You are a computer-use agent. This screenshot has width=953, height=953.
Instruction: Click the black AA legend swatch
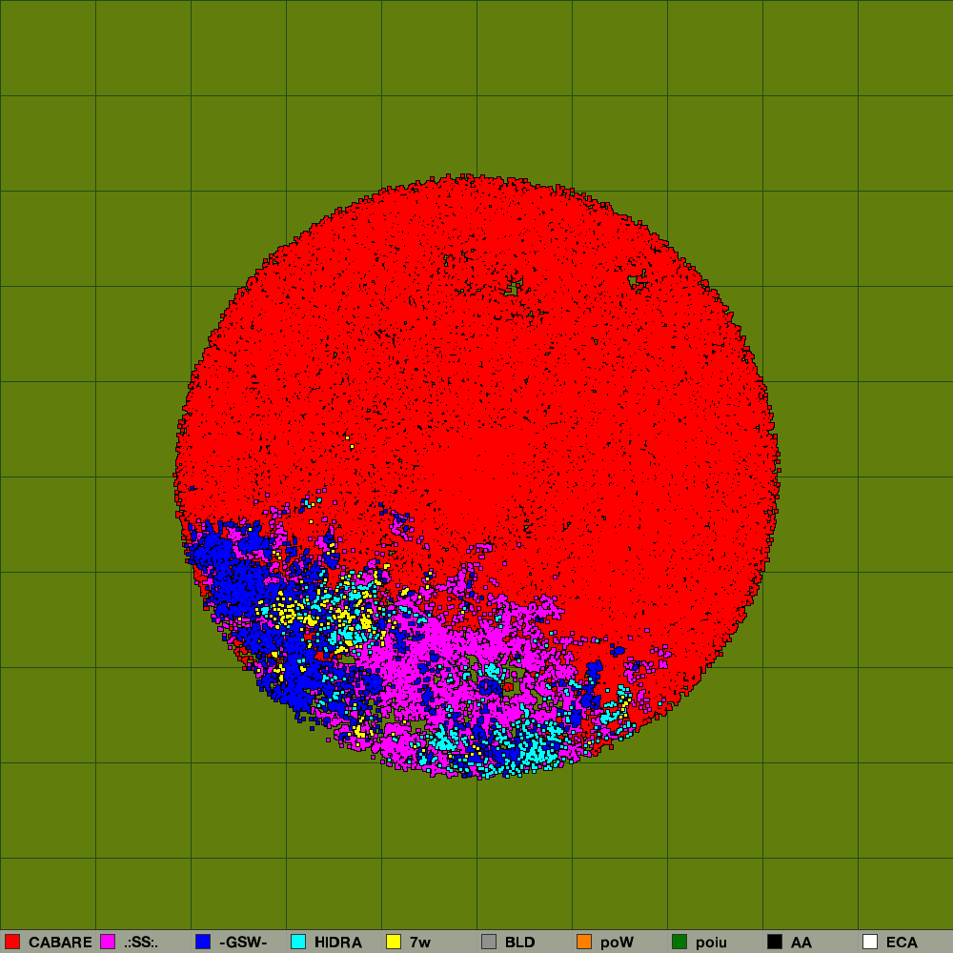pyautogui.click(x=775, y=942)
